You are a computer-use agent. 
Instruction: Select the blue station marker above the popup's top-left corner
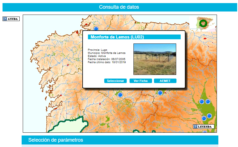click(x=96, y=29)
